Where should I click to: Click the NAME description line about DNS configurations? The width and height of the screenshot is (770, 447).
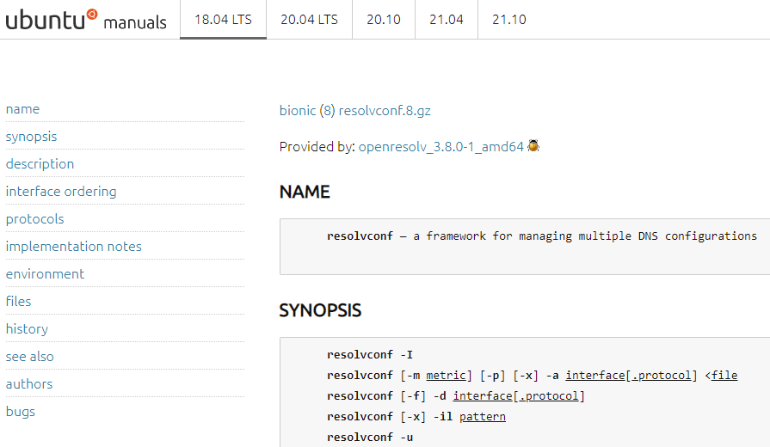pyautogui.click(x=542, y=236)
